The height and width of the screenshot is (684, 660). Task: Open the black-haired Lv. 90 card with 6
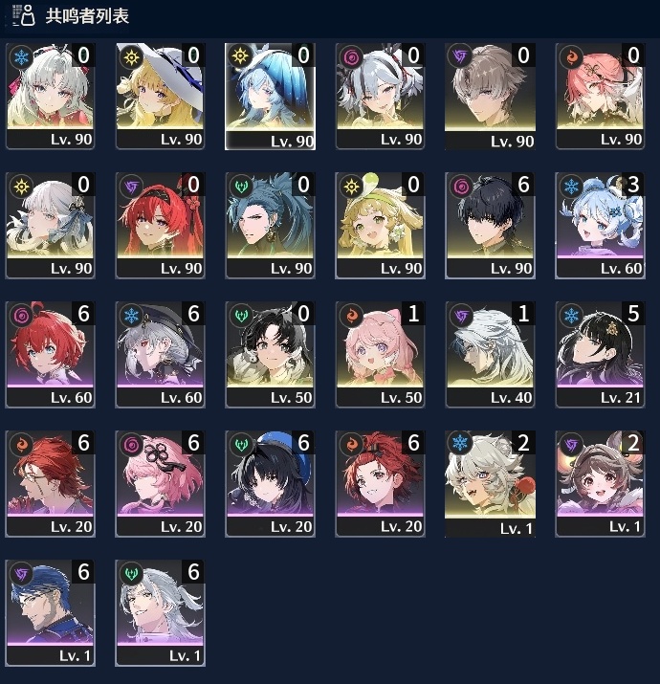click(490, 225)
